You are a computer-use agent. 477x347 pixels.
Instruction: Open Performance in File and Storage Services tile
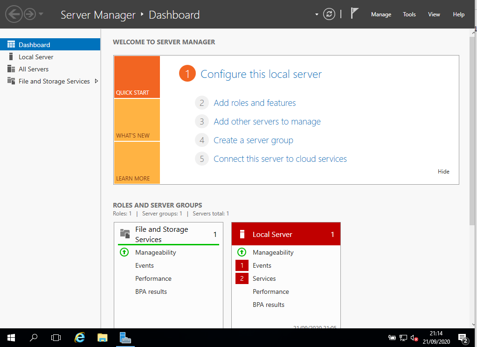(153, 278)
